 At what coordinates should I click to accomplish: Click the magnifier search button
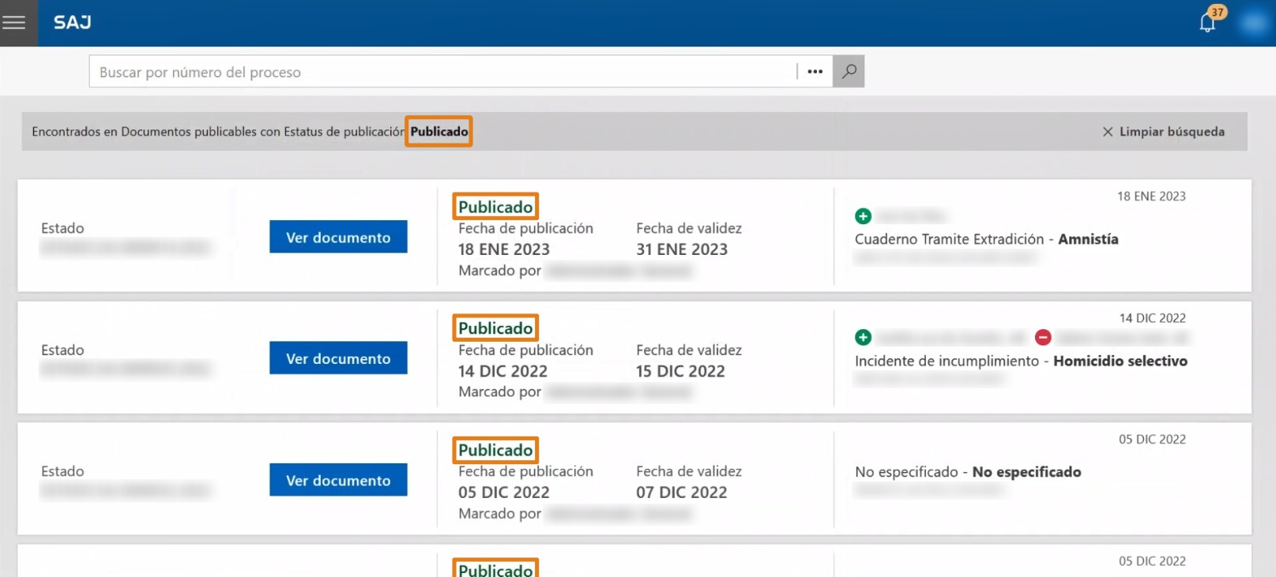tap(849, 71)
